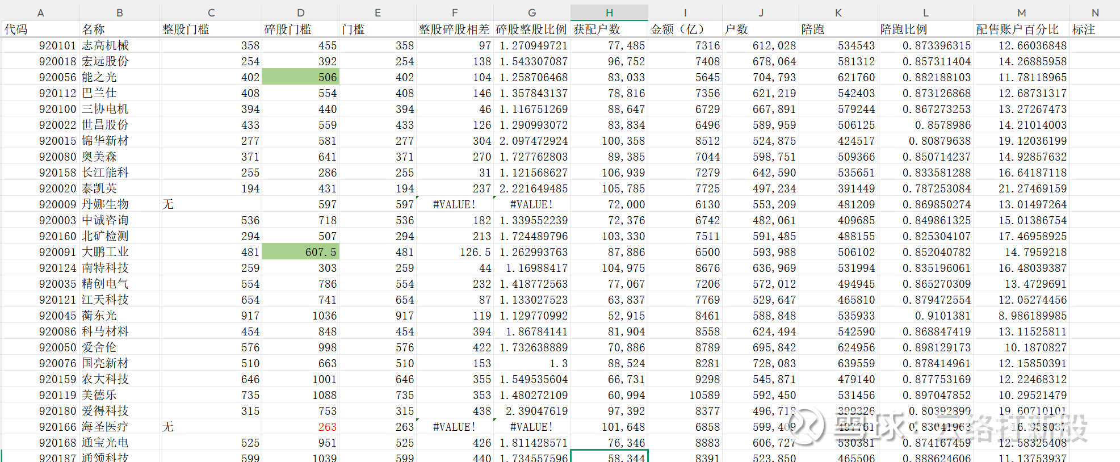Click the 巴兰仕 name cell
The height and width of the screenshot is (462, 1120).
click(x=119, y=93)
